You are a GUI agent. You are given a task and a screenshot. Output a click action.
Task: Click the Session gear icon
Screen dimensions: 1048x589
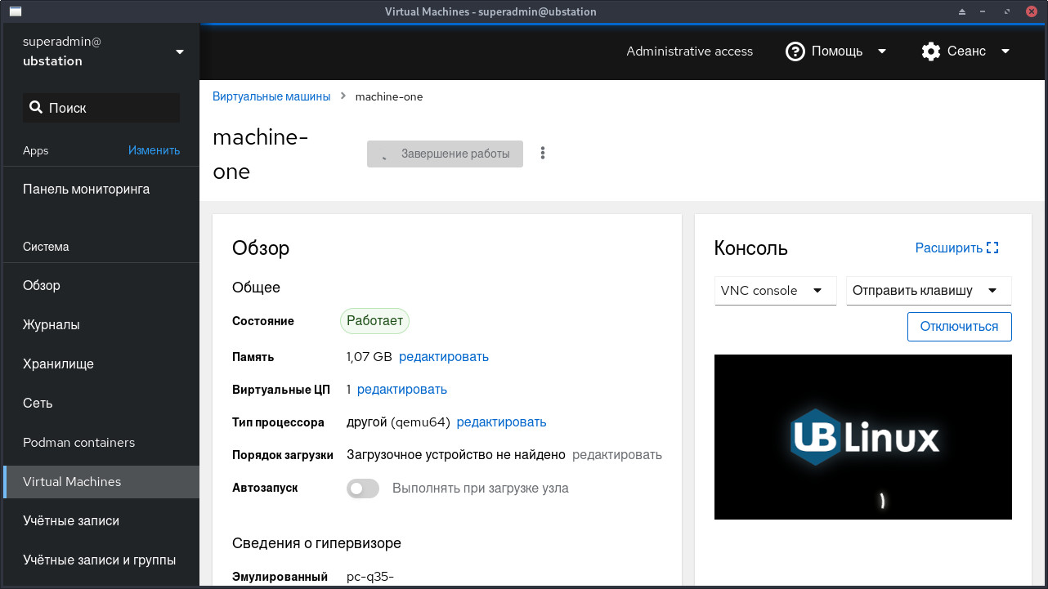pyautogui.click(x=930, y=51)
